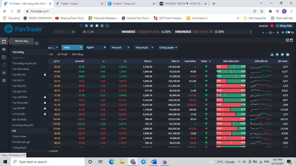296x166 pixels.
Task: Open Telegram from the taskbar
Action: [143, 162]
